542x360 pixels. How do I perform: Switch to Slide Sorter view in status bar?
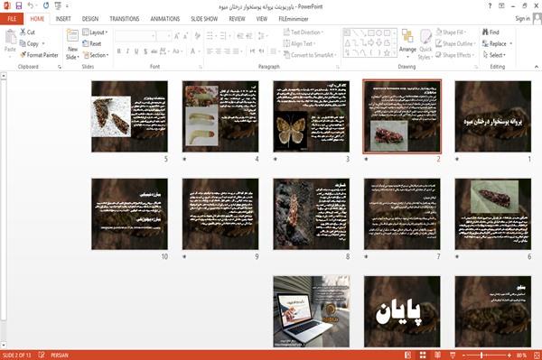423,355
